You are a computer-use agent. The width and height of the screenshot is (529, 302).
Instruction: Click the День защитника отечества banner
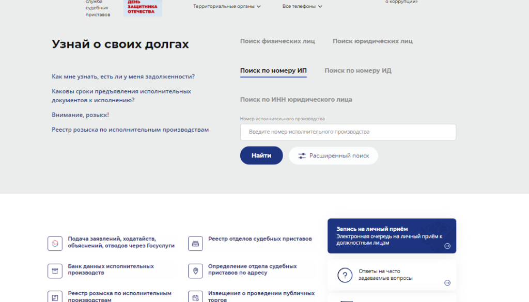pos(142,8)
